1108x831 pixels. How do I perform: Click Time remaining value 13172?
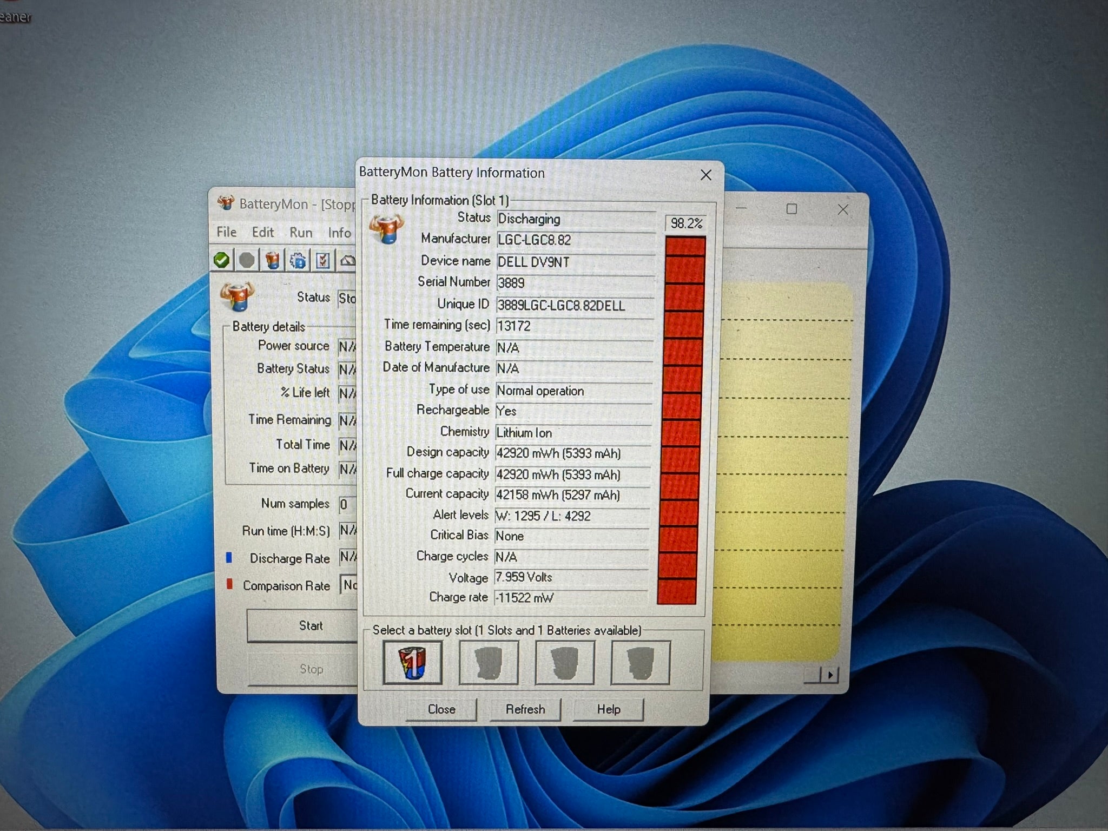tap(575, 326)
